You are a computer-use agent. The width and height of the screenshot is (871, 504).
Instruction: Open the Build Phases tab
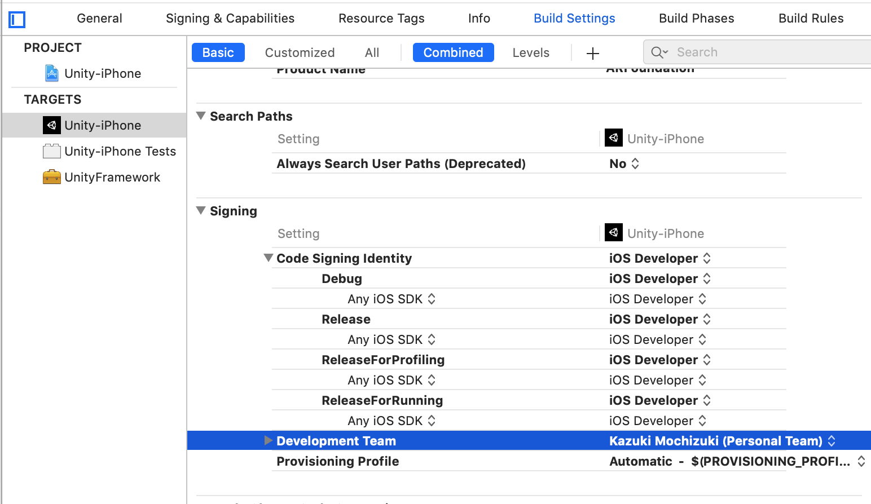pyautogui.click(x=697, y=18)
